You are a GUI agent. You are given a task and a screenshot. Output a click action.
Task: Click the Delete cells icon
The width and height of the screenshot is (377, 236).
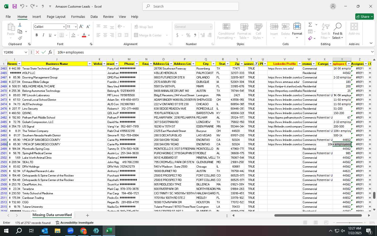pos(285,27)
